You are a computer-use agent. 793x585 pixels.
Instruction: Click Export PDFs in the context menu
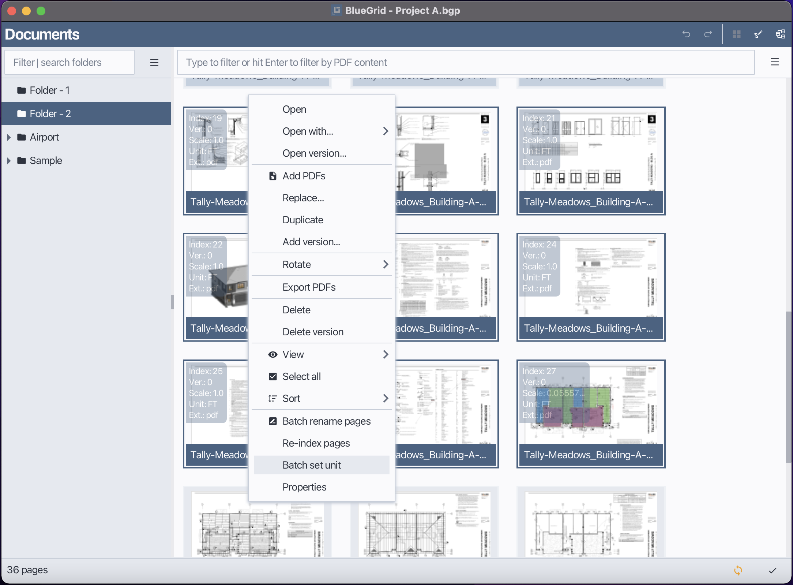308,287
